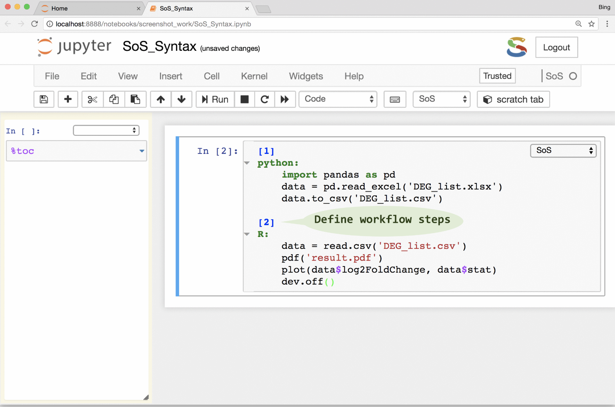Restart the kernel with the circular arrow icon
Viewport: 615px width, 407px height.
coord(265,99)
